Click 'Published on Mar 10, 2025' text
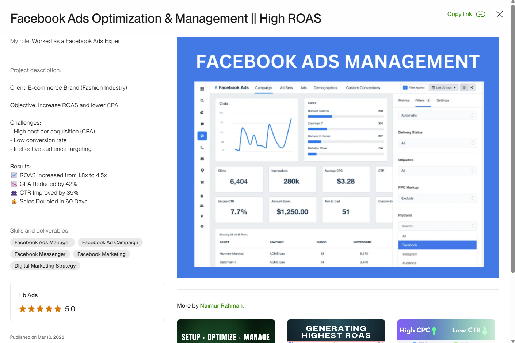The width and height of the screenshot is (515, 343). 37,337
